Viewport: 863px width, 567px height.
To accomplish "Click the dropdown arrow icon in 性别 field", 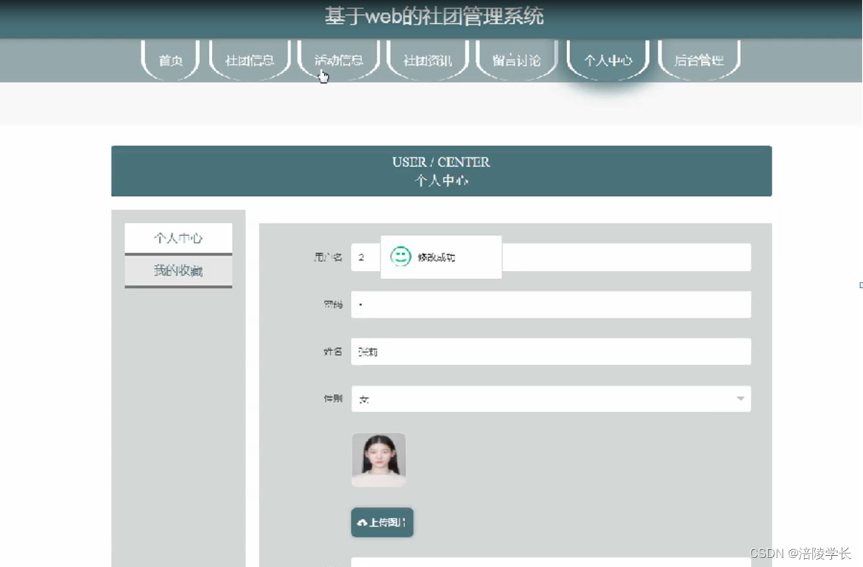I will pyautogui.click(x=740, y=399).
